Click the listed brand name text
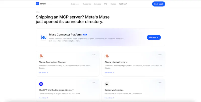 coord(43,4)
